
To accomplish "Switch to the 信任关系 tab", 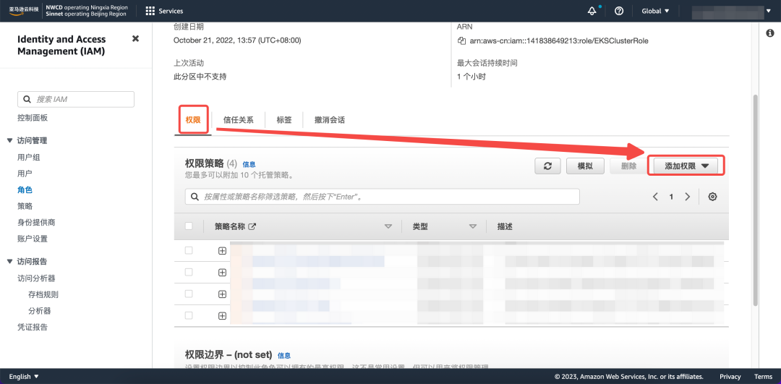I will click(239, 120).
